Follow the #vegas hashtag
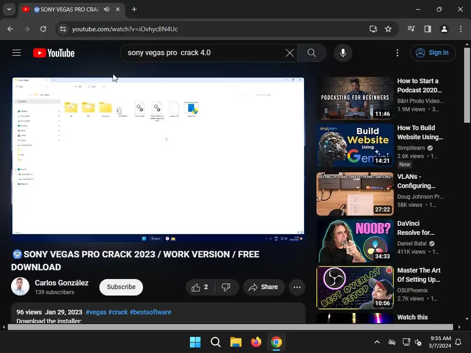This screenshot has width=471, height=353. tap(96, 312)
